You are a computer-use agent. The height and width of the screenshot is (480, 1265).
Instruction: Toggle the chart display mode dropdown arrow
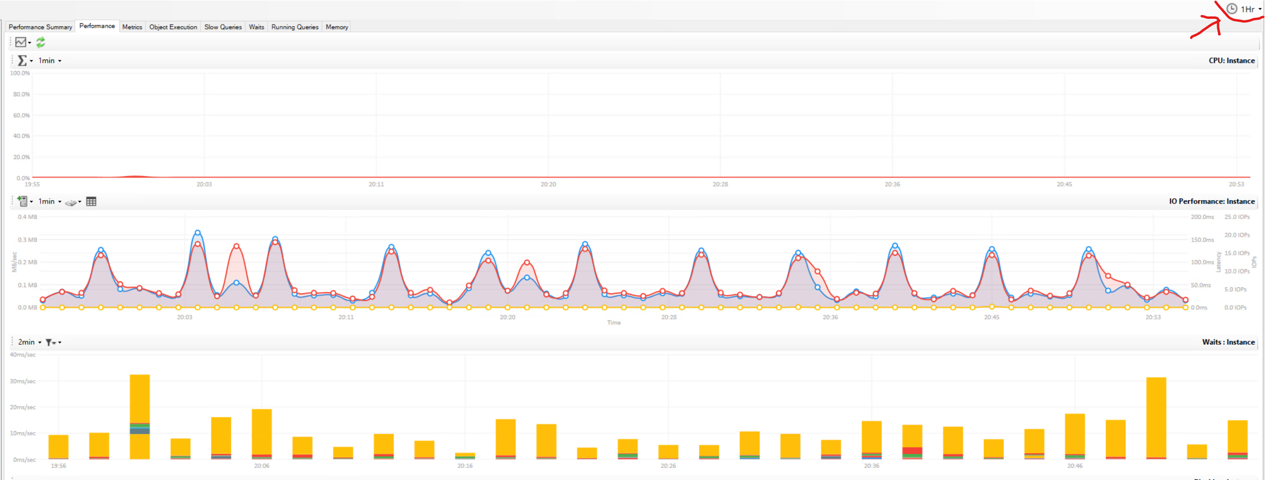click(30, 42)
